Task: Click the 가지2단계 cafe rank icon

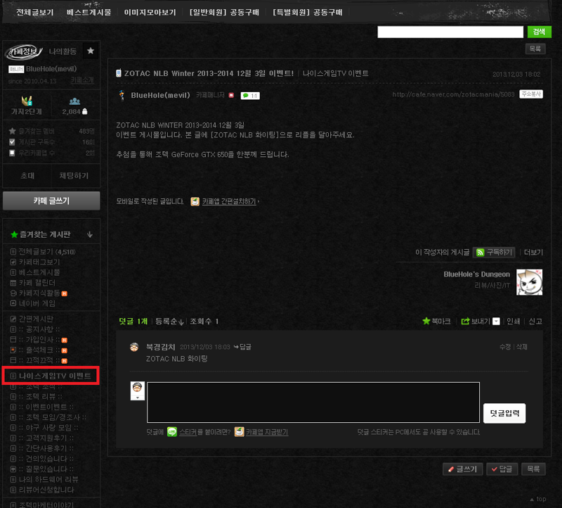Action: pyautogui.click(x=27, y=101)
